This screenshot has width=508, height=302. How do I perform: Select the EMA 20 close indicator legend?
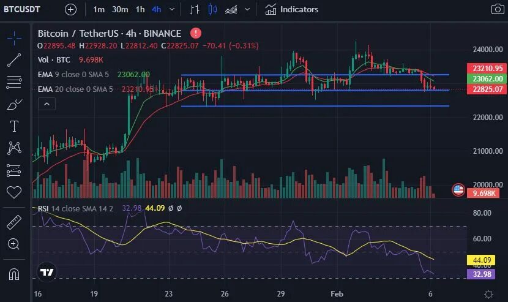(x=75, y=89)
